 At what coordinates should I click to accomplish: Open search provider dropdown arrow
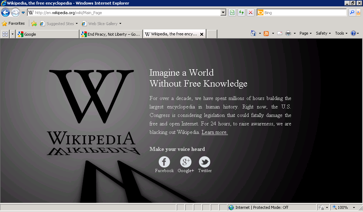click(x=358, y=12)
